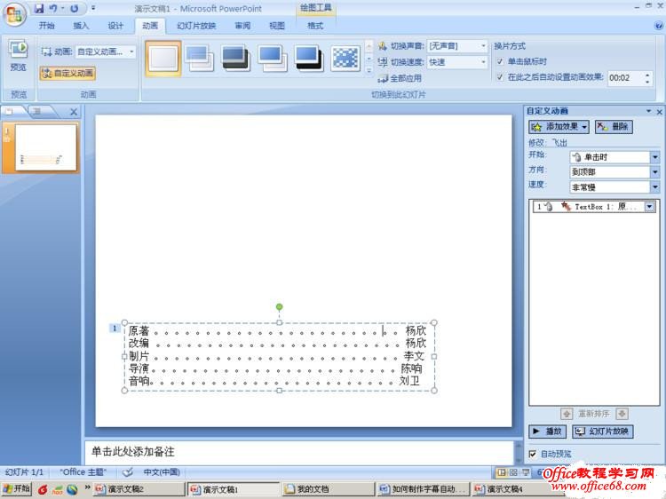The height and width of the screenshot is (499, 666).
Task: Open the 设计 ribbon tab
Action: [x=115, y=26]
